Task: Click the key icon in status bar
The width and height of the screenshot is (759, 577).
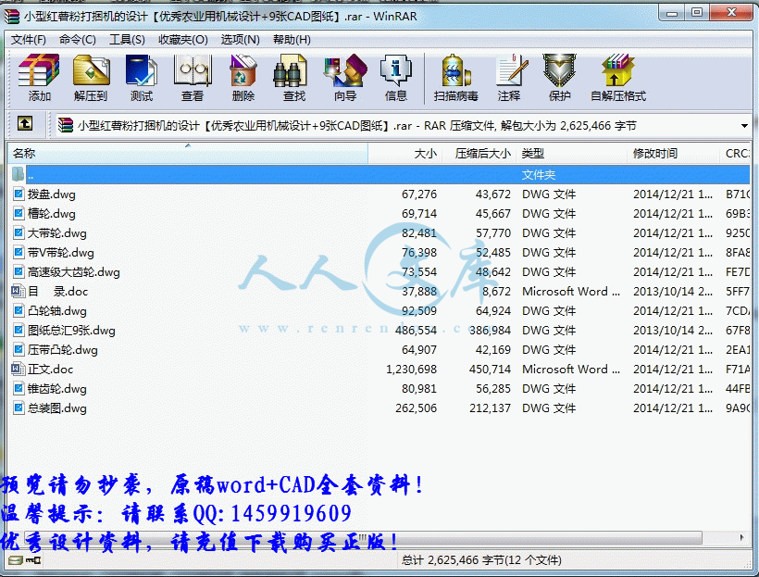Action: (33, 560)
